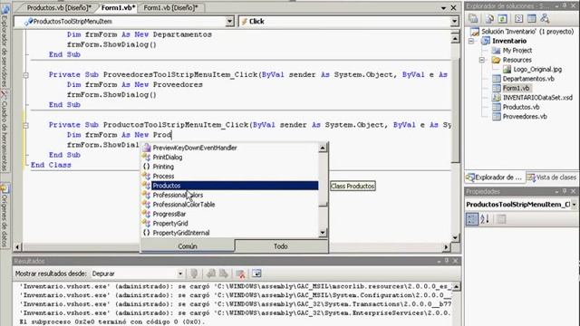Open the ProductosToolStripMenuItem object dropdown
Screen dimensions: 580x326
point(229,22)
